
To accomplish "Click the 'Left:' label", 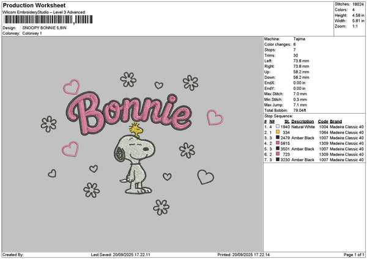I will (x=269, y=61).
